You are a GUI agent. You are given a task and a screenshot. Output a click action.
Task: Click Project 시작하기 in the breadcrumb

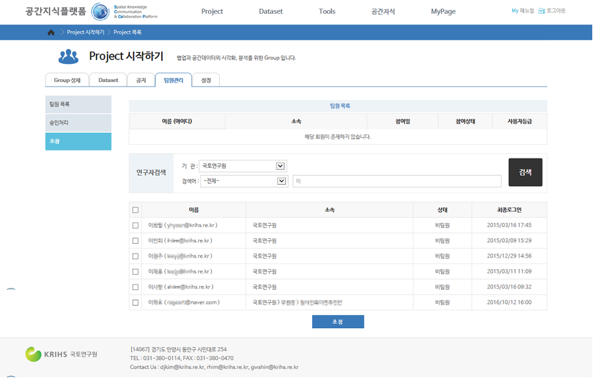[86, 32]
